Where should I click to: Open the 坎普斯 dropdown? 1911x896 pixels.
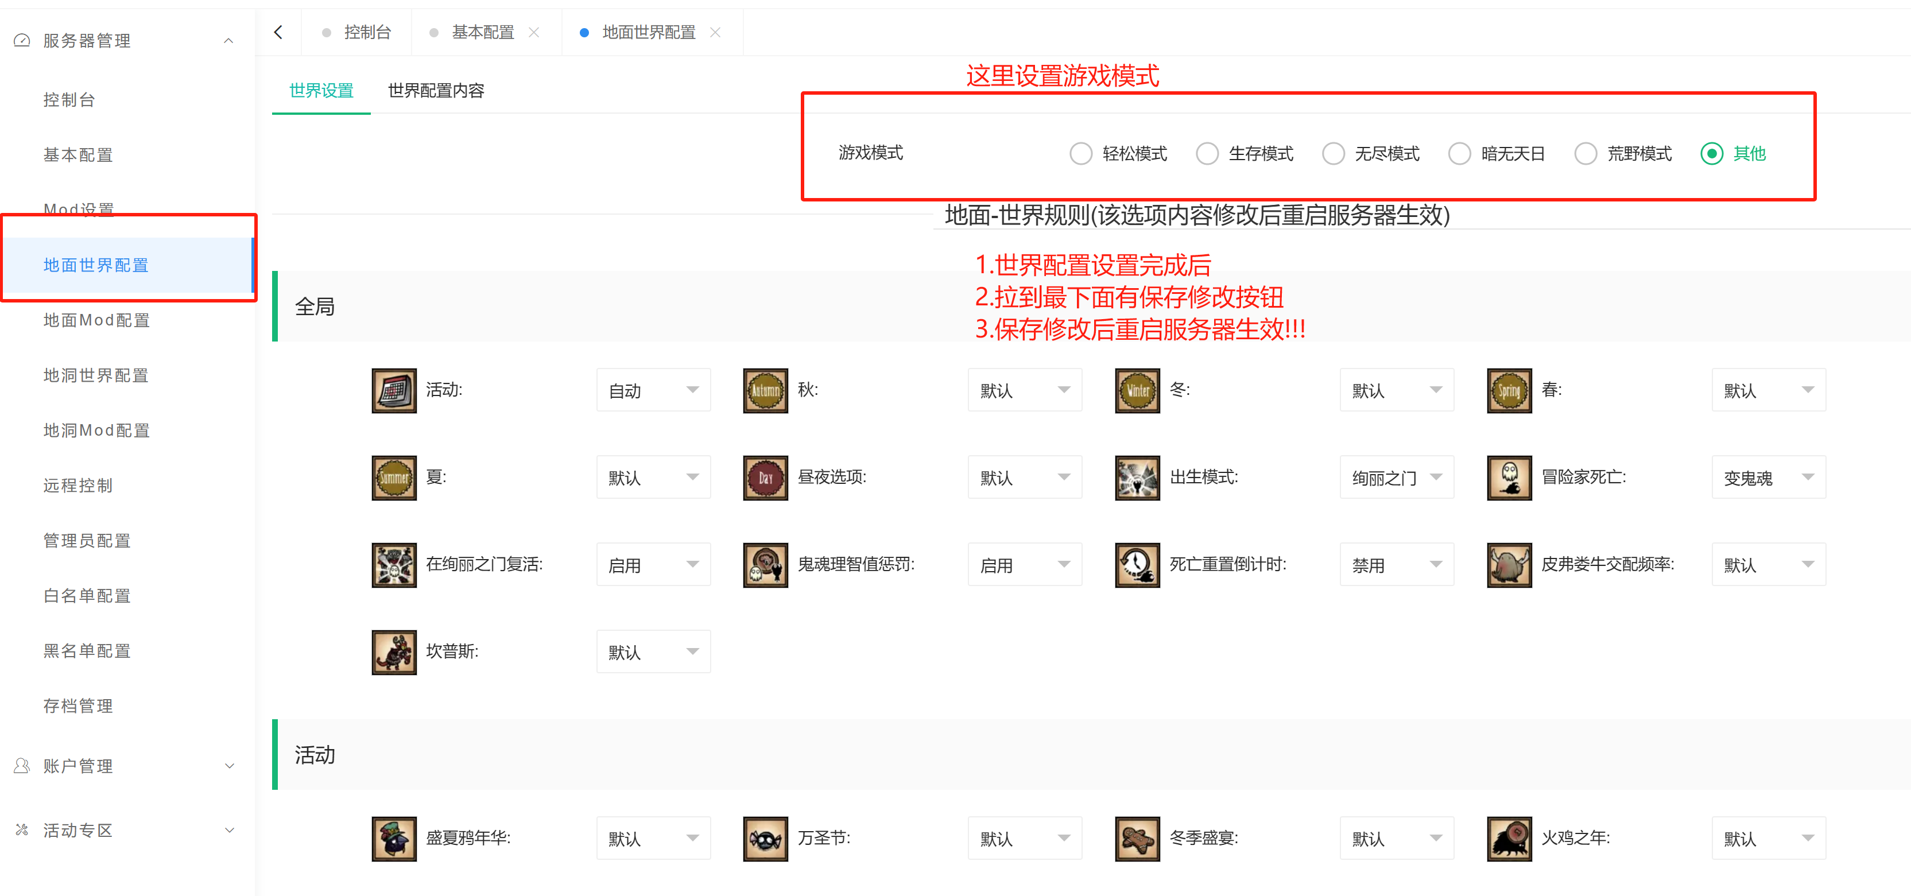[654, 652]
